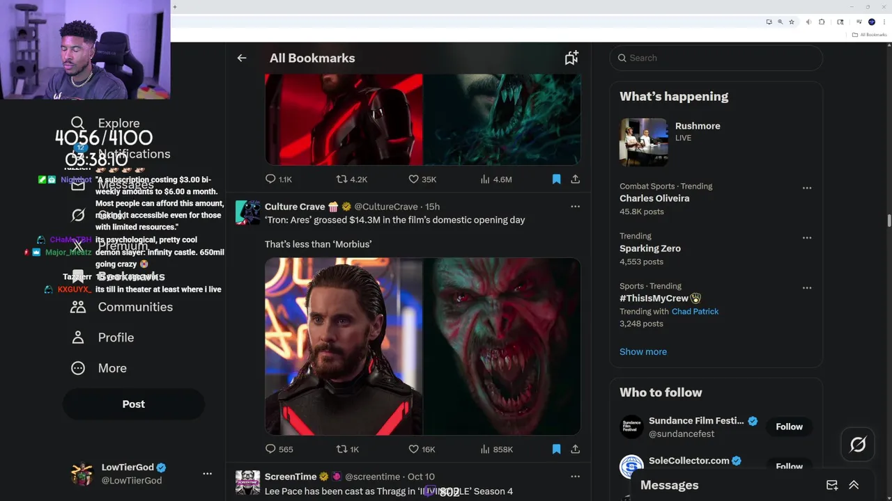Open #ThisIsMyCrew trending topic
The image size is (892, 501).
[x=654, y=299]
